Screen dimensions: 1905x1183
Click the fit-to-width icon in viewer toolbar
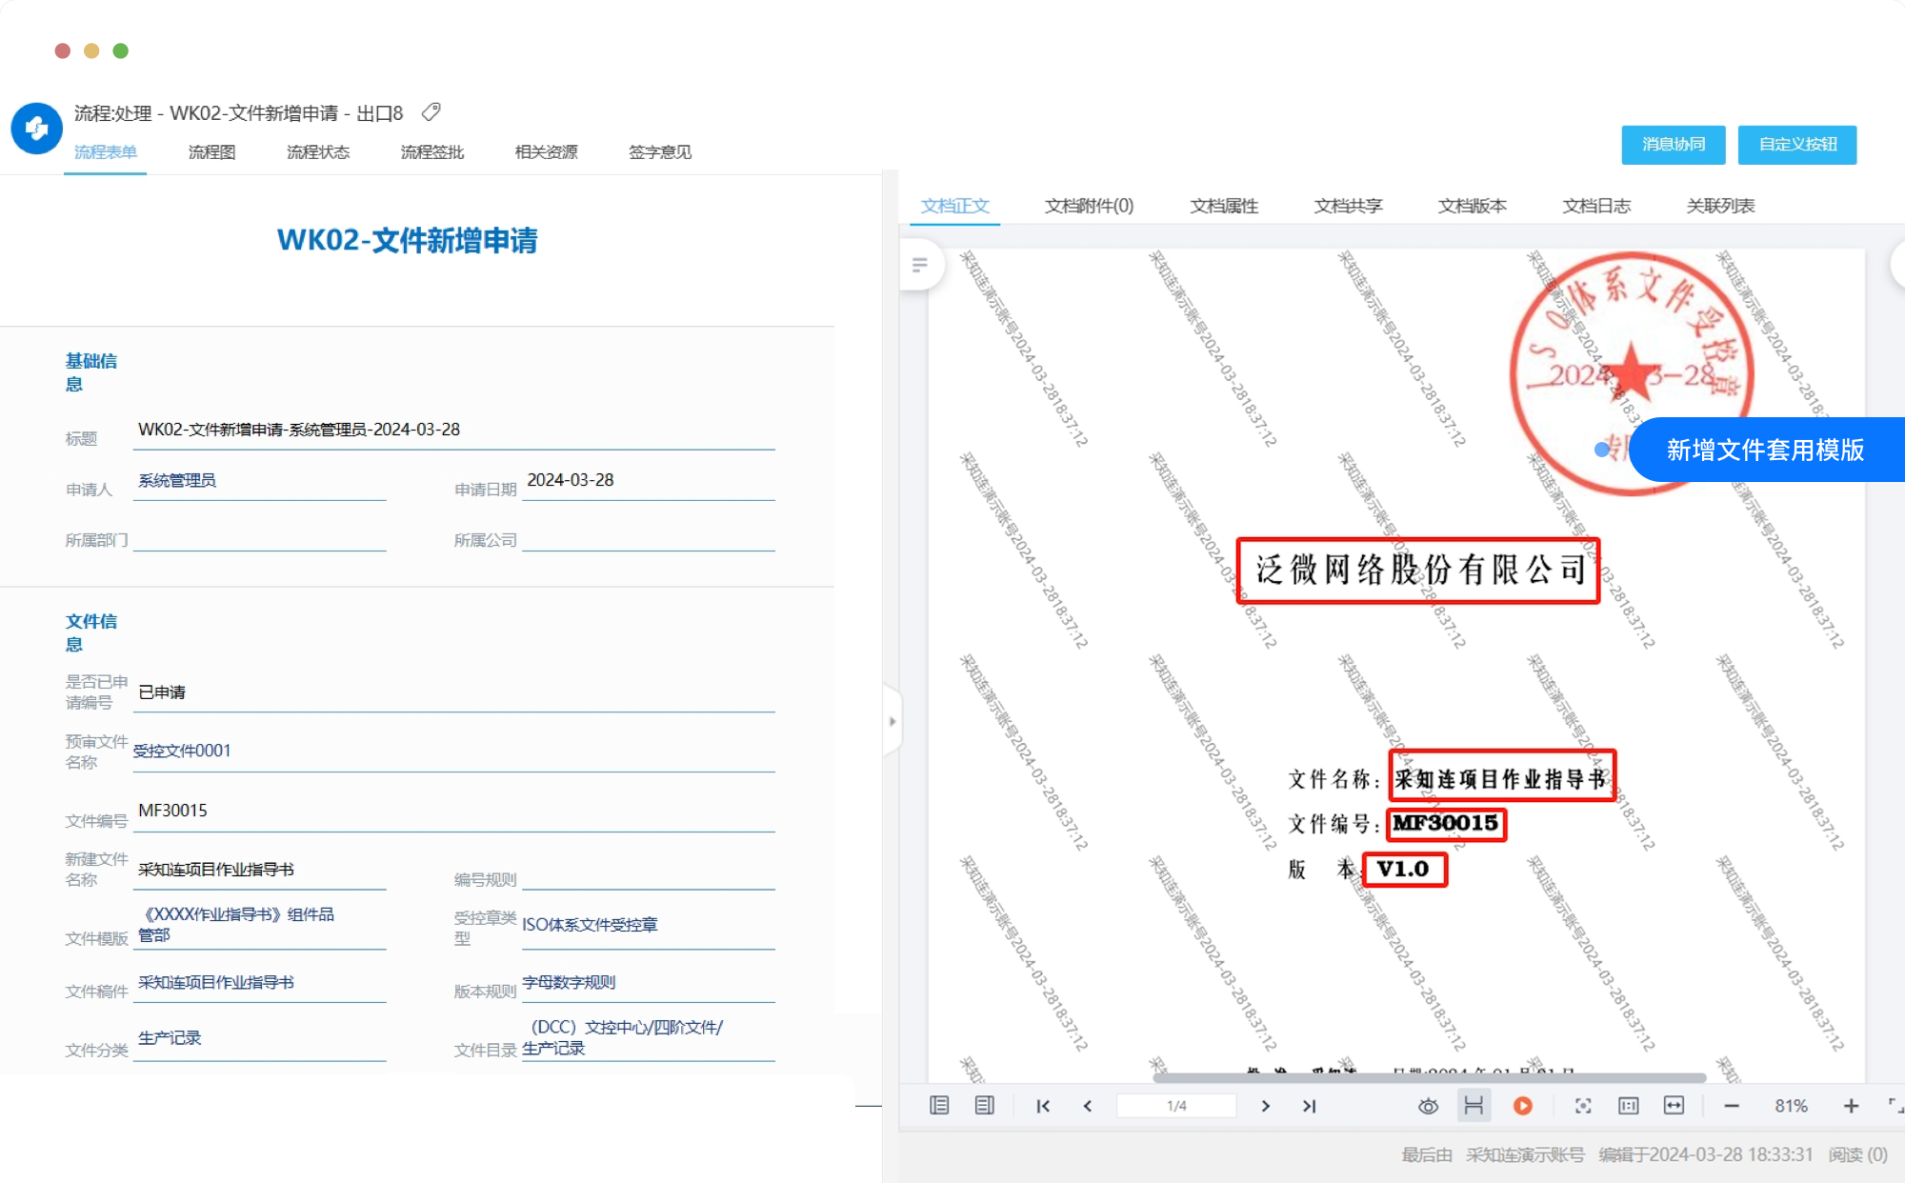click(1674, 1106)
